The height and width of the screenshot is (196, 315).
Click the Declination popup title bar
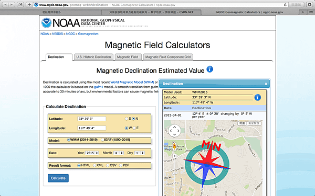click(214, 84)
